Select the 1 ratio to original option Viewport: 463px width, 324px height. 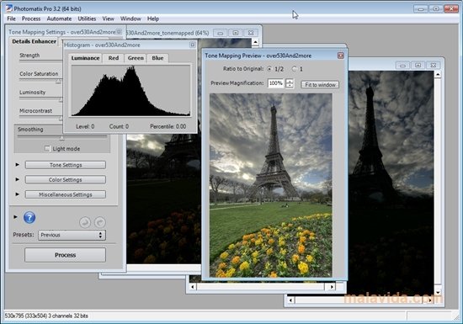[x=294, y=69]
